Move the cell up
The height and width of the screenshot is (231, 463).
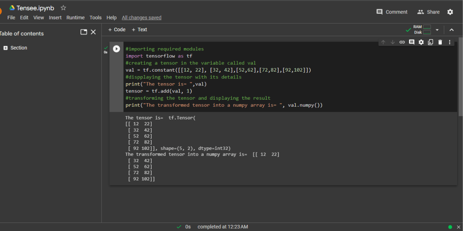pyautogui.click(x=382, y=42)
